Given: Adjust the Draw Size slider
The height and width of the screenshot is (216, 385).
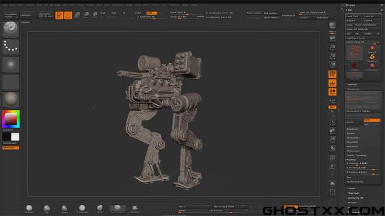Looking at the screenshot, I should [x=183, y=17].
